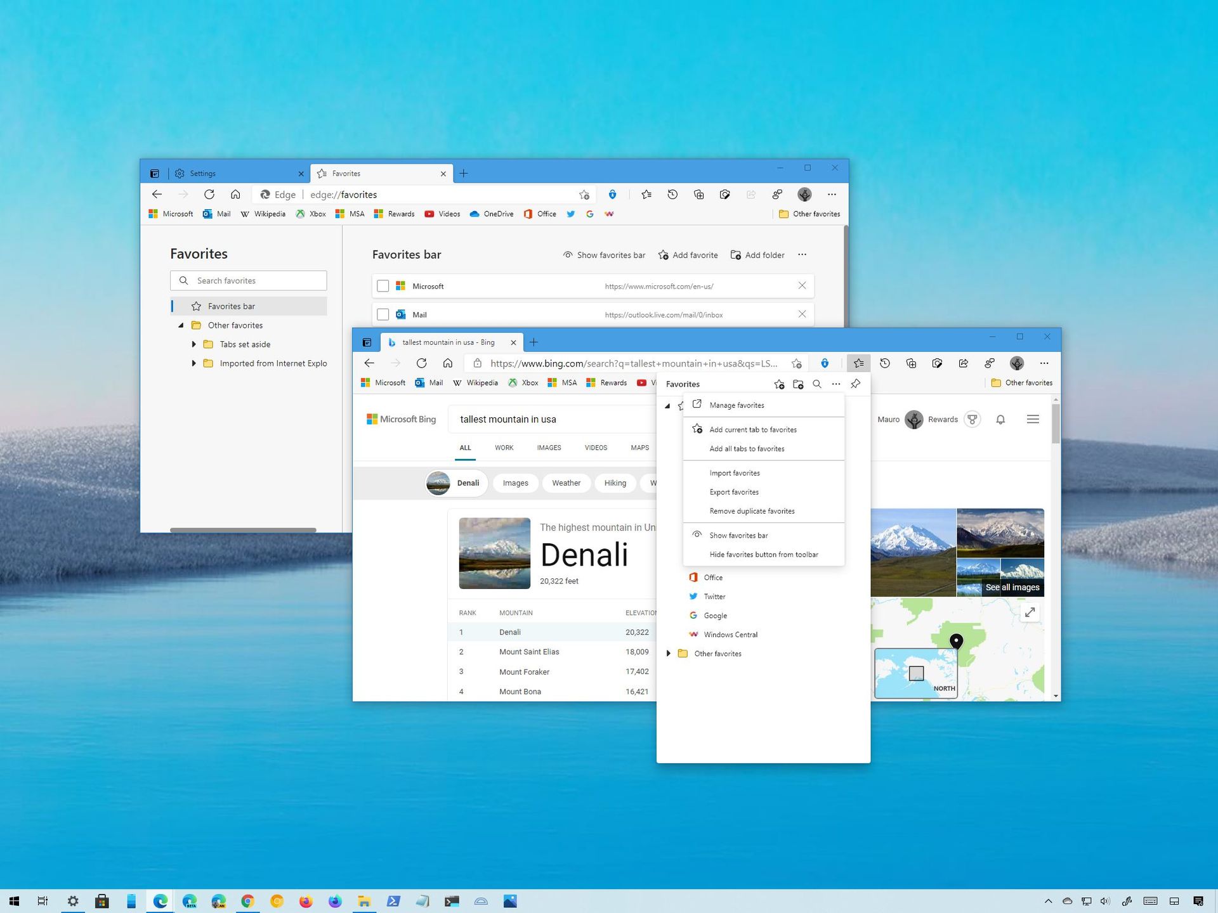Select the Web capture icon

tap(937, 363)
